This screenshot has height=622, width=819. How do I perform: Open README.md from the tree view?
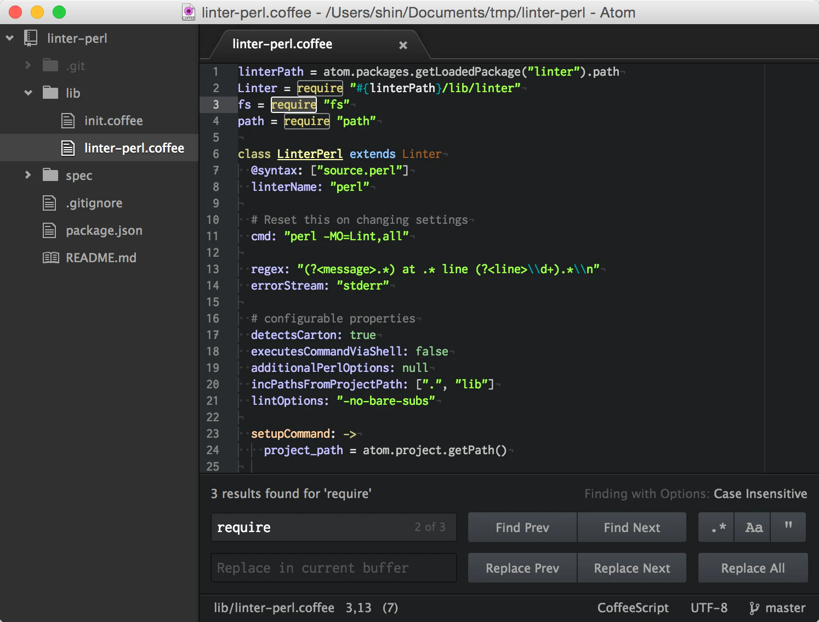[101, 258]
